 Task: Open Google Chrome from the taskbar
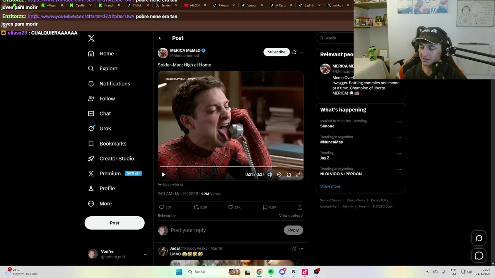[259, 272]
